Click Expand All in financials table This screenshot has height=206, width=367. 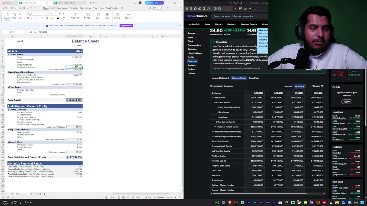(317, 86)
